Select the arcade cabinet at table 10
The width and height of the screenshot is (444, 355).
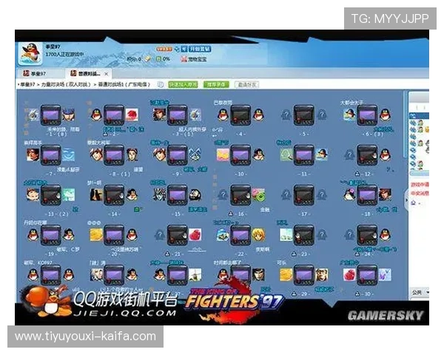coord(241,155)
